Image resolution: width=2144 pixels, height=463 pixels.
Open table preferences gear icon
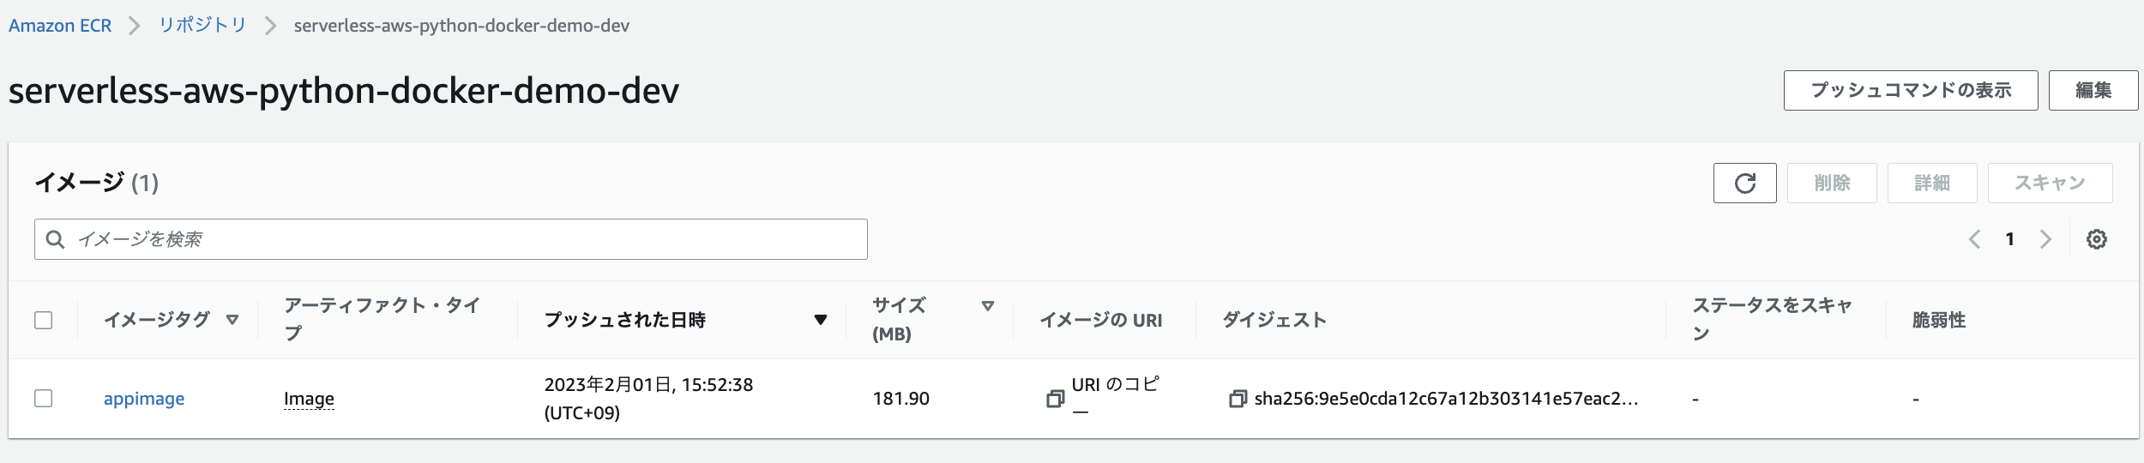[2096, 239]
